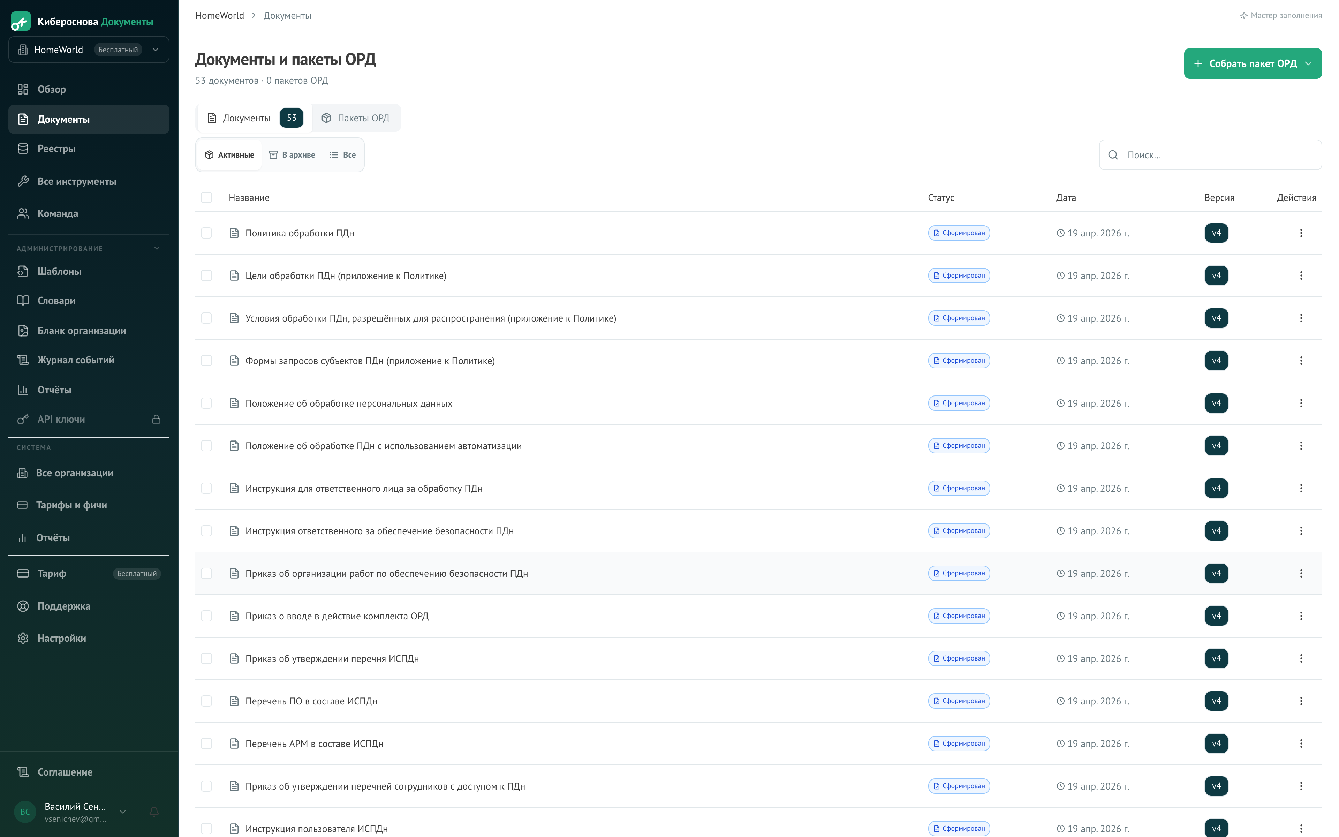Expand the user profile menu chevron
Screen dimensions: 1339x837
[x=123, y=812]
